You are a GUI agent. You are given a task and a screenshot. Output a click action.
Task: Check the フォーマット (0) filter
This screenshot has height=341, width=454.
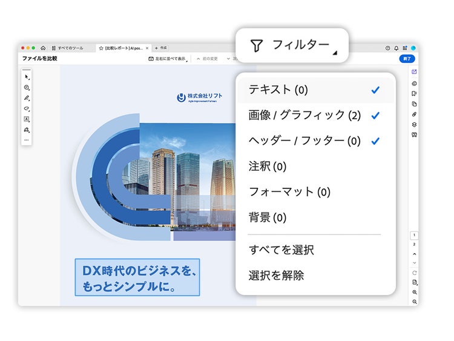315,192
